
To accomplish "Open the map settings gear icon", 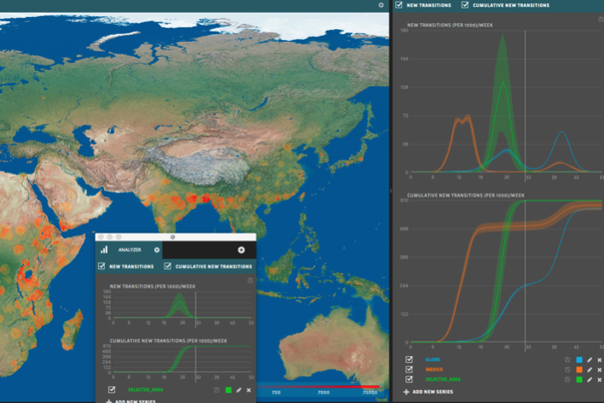I will click(381, 5).
